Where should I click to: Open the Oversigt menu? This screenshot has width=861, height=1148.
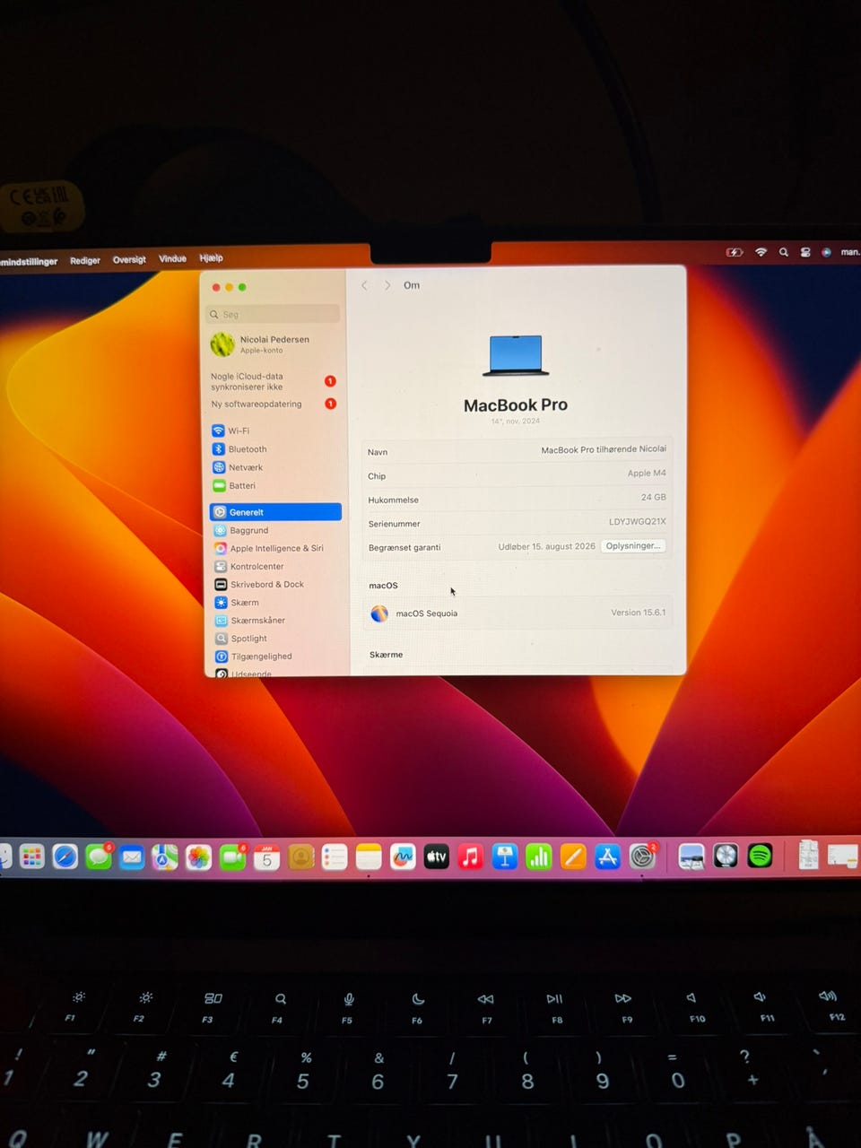coord(129,260)
